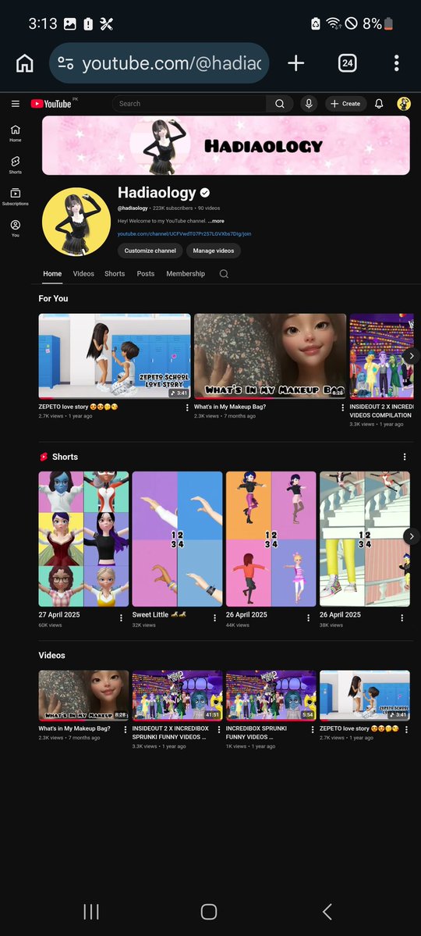Viewport: 421px width, 936px height.
Task: Open the Sweet Little hands short thumbnail
Action: (177, 539)
